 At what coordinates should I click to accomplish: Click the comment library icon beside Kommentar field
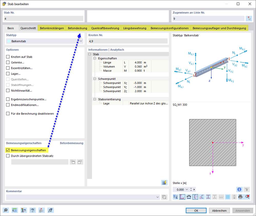[x=164, y=197]
